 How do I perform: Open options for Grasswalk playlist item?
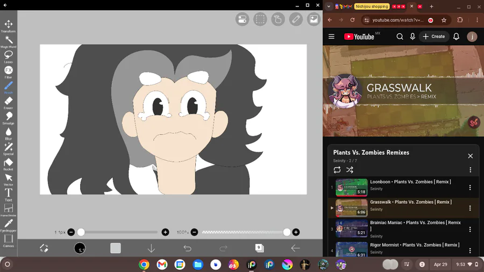point(470,208)
